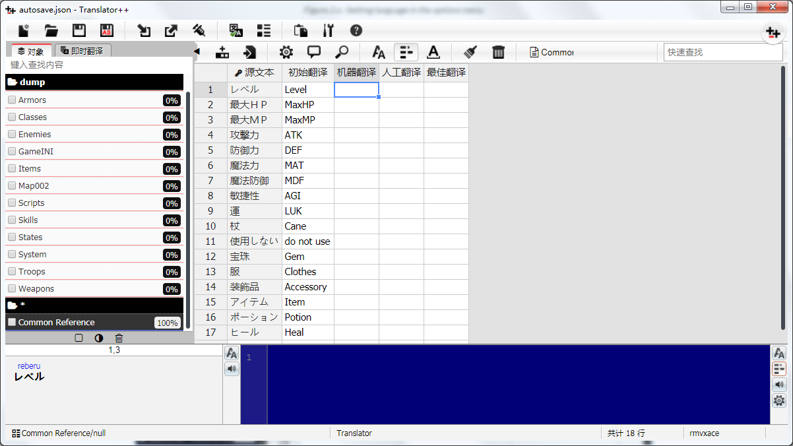
Task: Open the grid settings gear icon
Action: click(286, 52)
